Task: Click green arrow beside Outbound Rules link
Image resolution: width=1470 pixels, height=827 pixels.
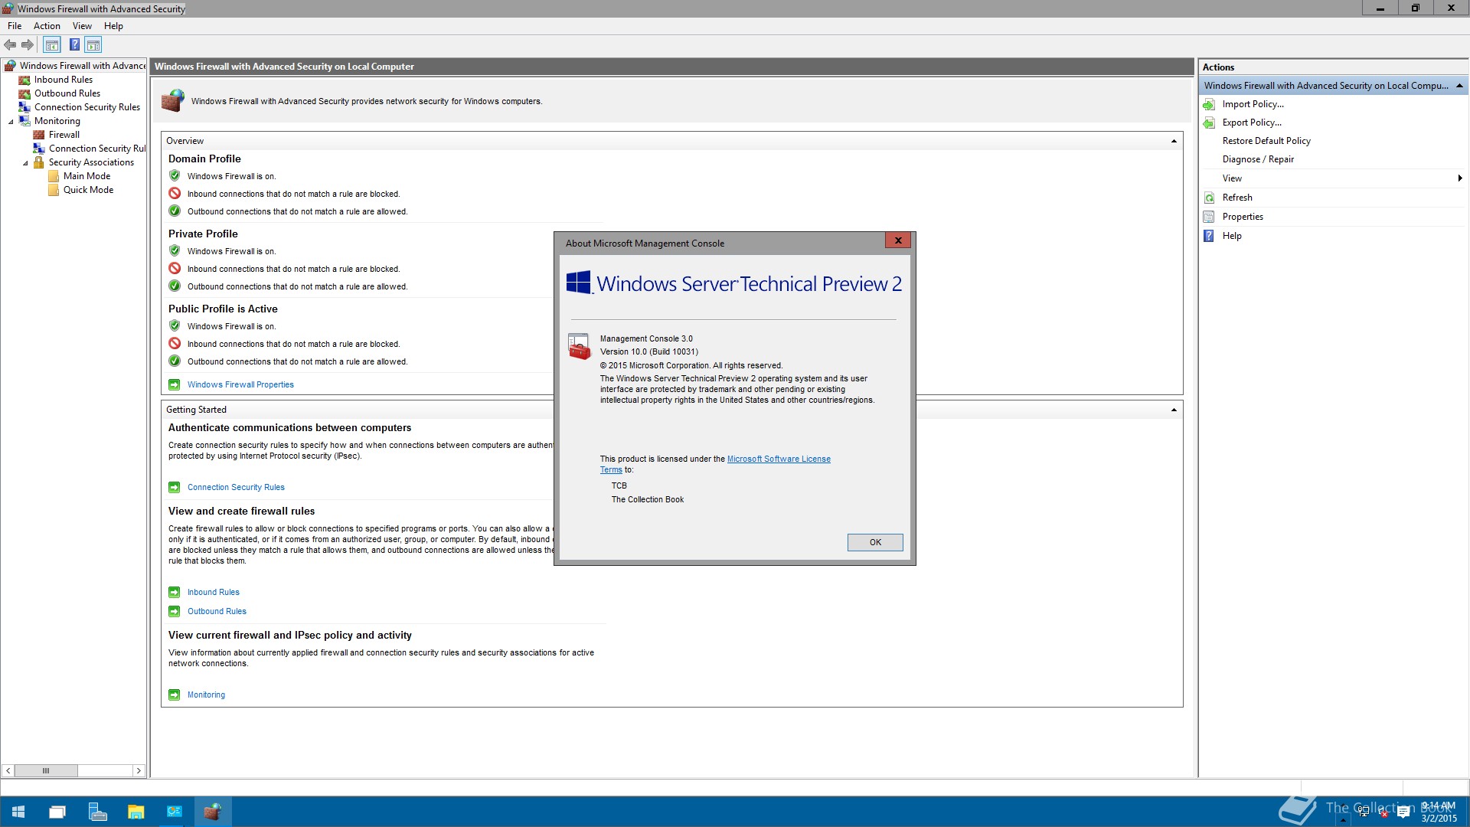Action: click(x=175, y=611)
